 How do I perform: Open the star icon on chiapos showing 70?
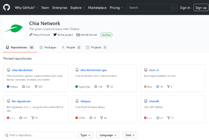tap(91, 118)
